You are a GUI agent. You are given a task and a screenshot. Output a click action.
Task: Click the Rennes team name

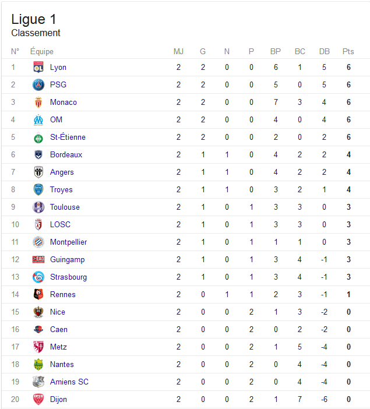coord(62,294)
